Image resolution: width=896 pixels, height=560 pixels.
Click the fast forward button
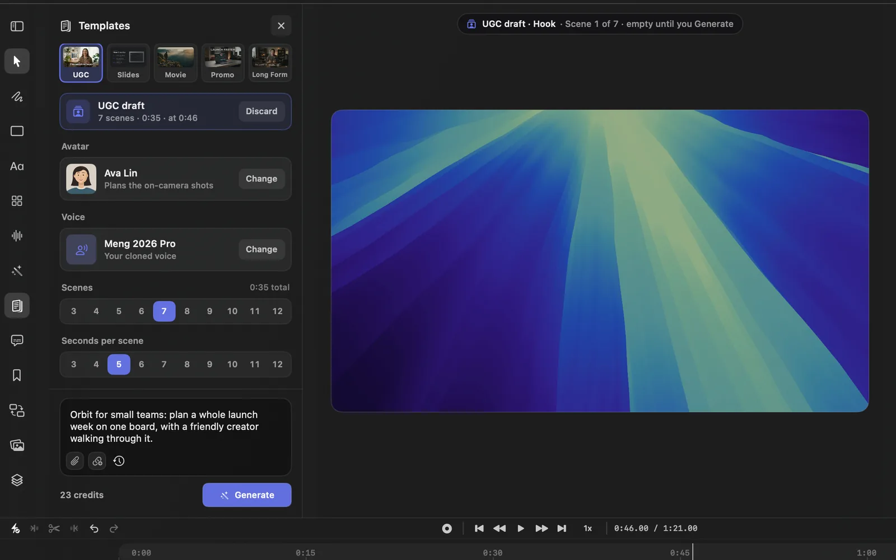541,528
